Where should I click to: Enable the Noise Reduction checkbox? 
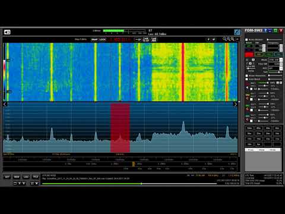coord(246,75)
